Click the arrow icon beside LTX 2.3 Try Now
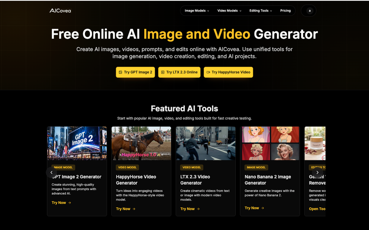This screenshot has height=230, width=369. [199, 209]
